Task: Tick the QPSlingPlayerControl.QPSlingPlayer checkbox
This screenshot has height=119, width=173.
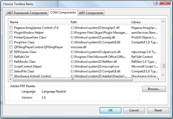Action: click(11, 47)
